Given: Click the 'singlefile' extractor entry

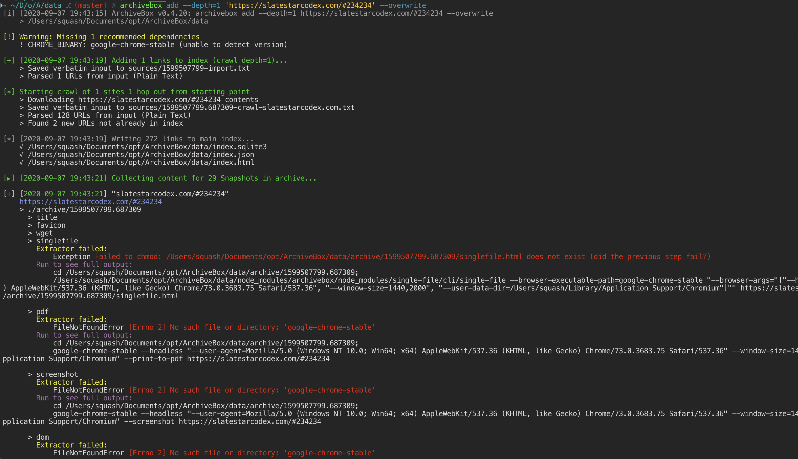Looking at the screenshot, I should tap(57, 241).
